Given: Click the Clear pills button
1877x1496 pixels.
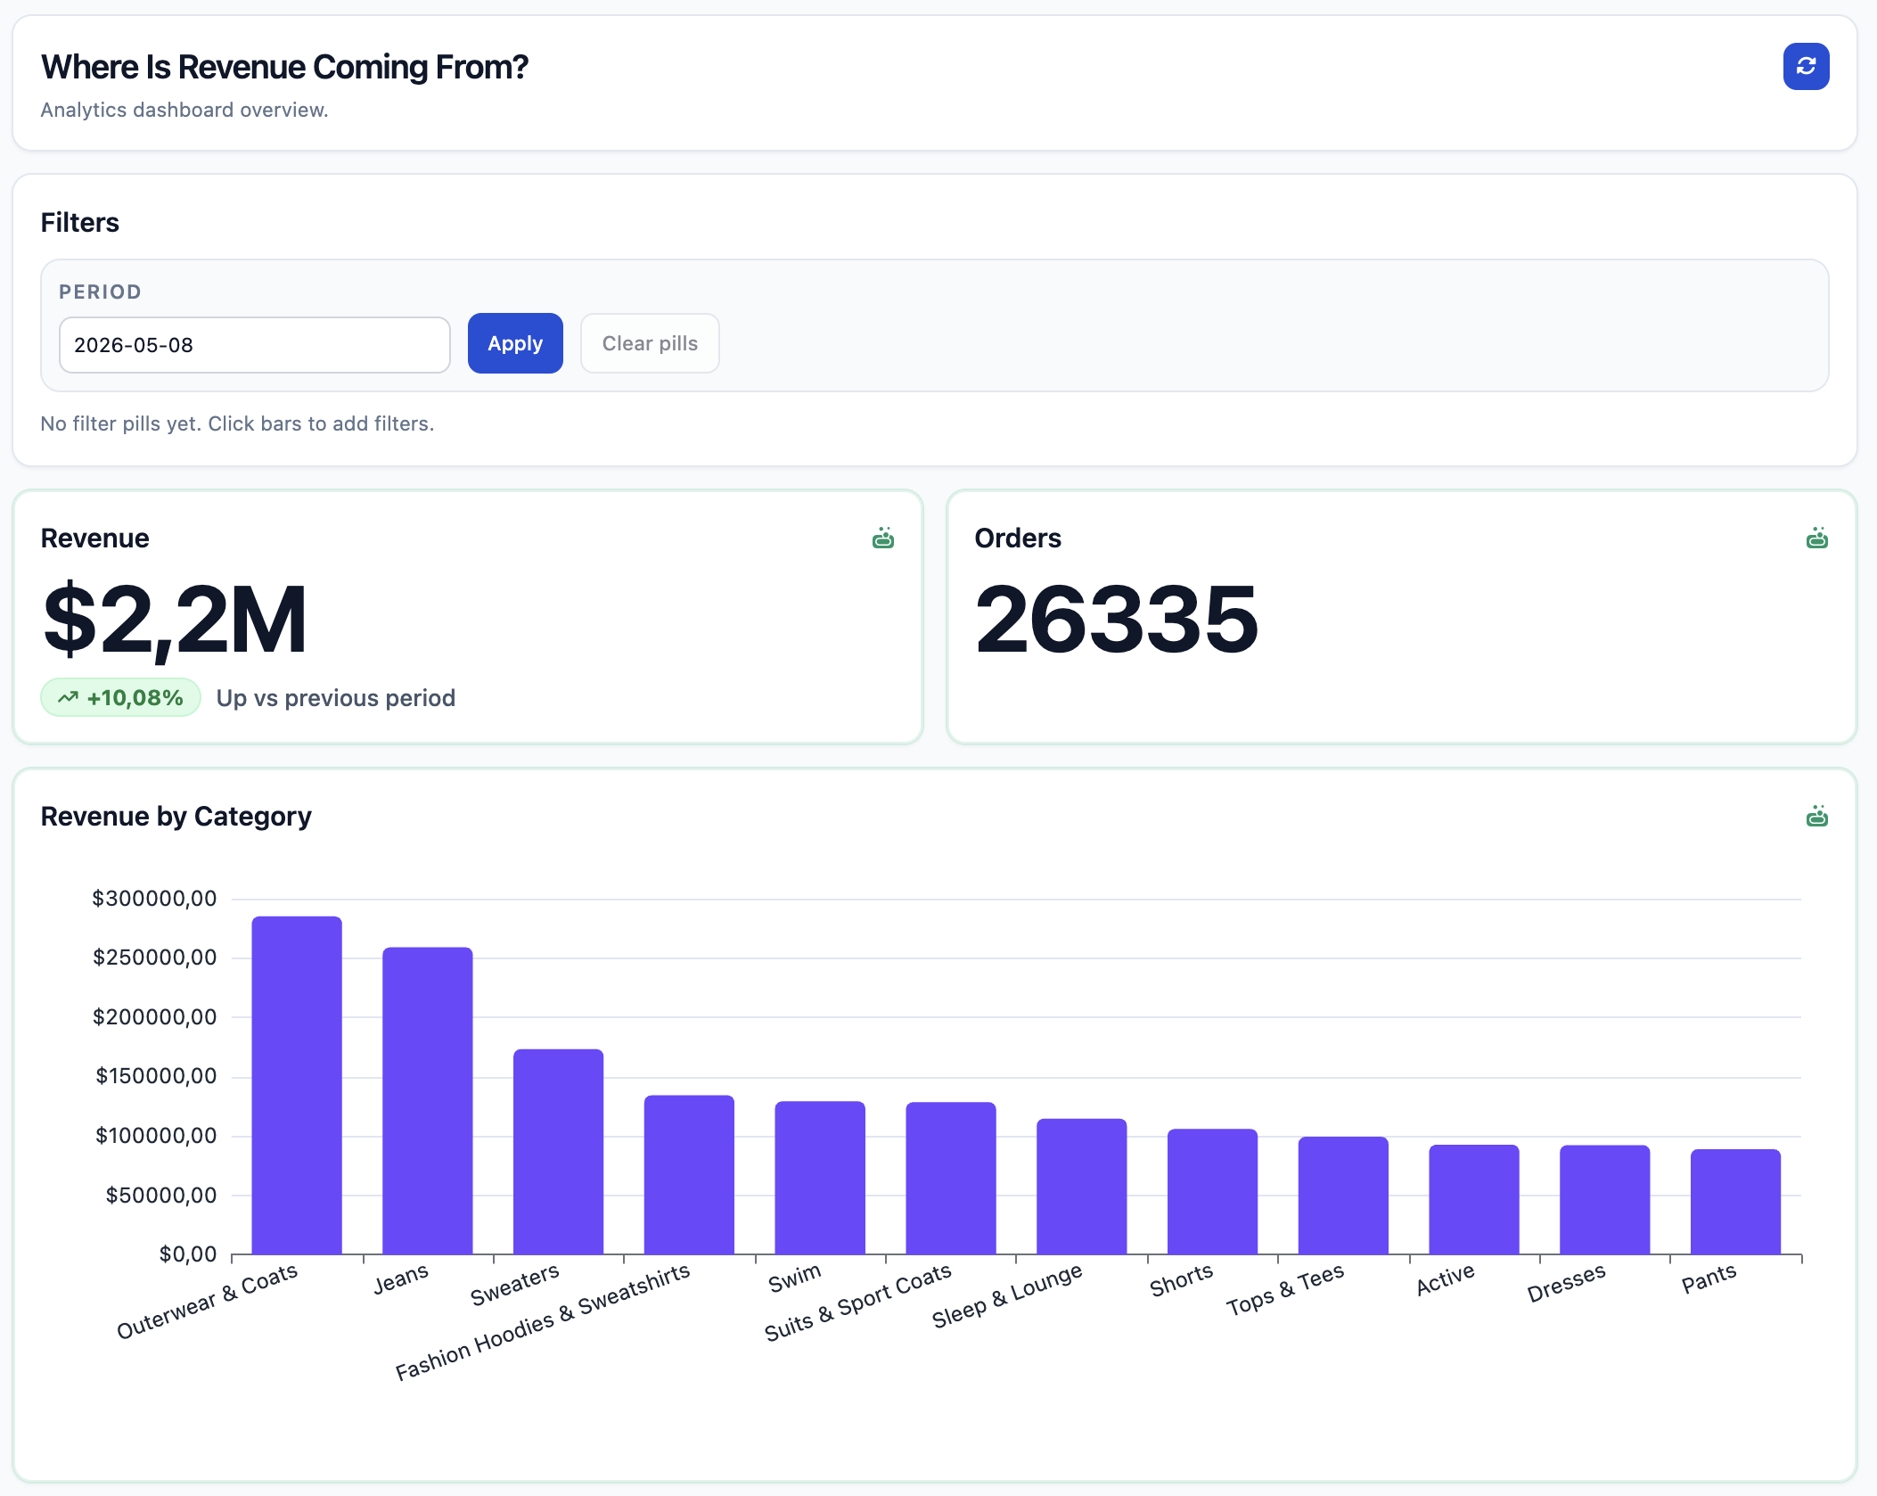Looking at the screenshot, I should coord(650,343).
